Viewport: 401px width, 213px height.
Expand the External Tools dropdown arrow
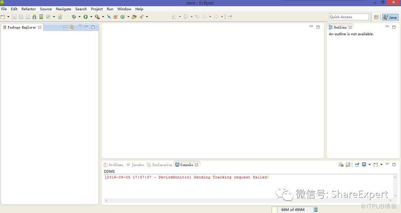(103, 17)
